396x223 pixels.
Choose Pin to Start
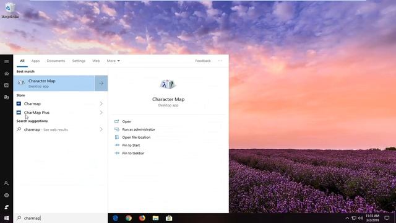[x=131, y=145]
